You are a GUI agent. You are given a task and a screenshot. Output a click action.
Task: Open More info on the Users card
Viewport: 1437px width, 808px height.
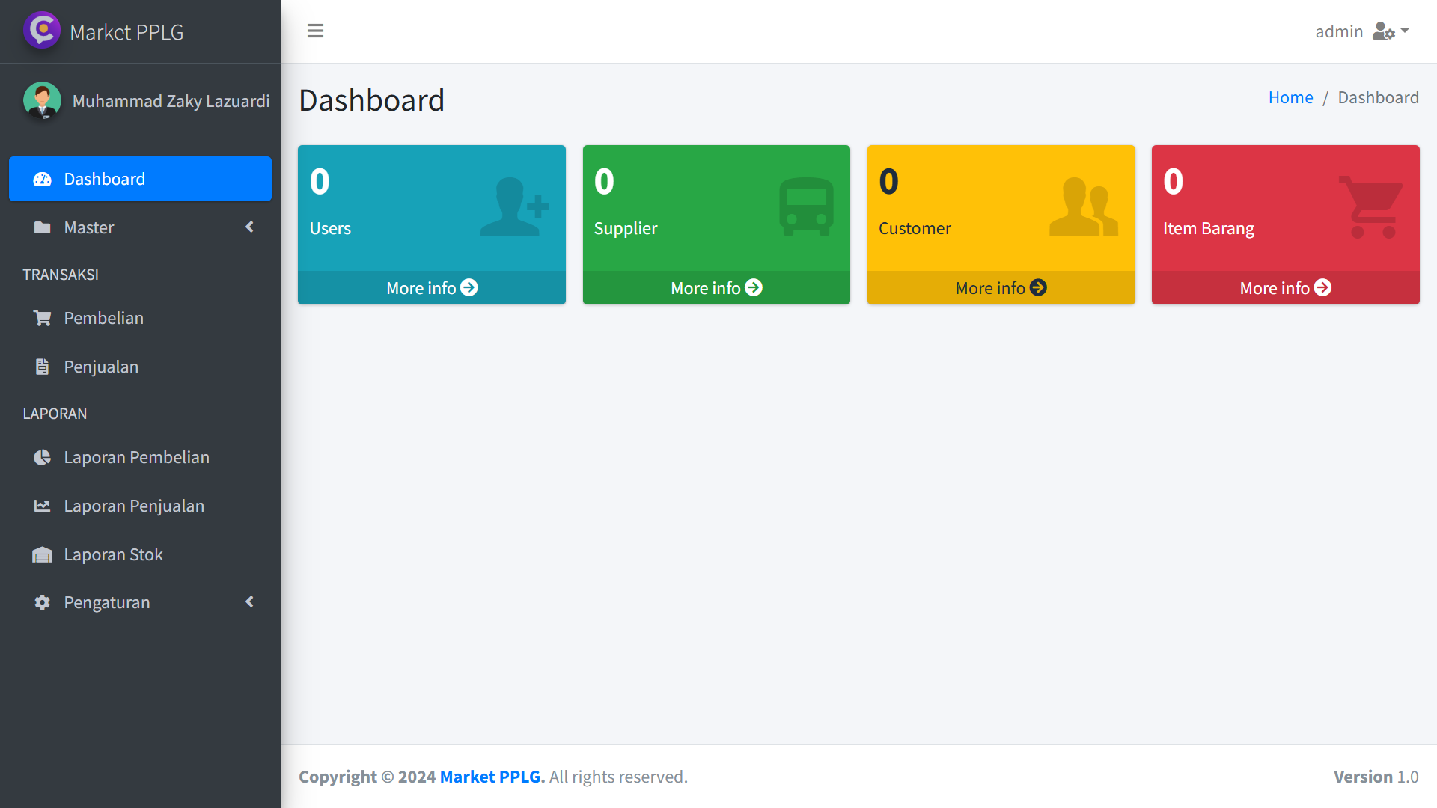pyautogui.click(x=431, y=287)
